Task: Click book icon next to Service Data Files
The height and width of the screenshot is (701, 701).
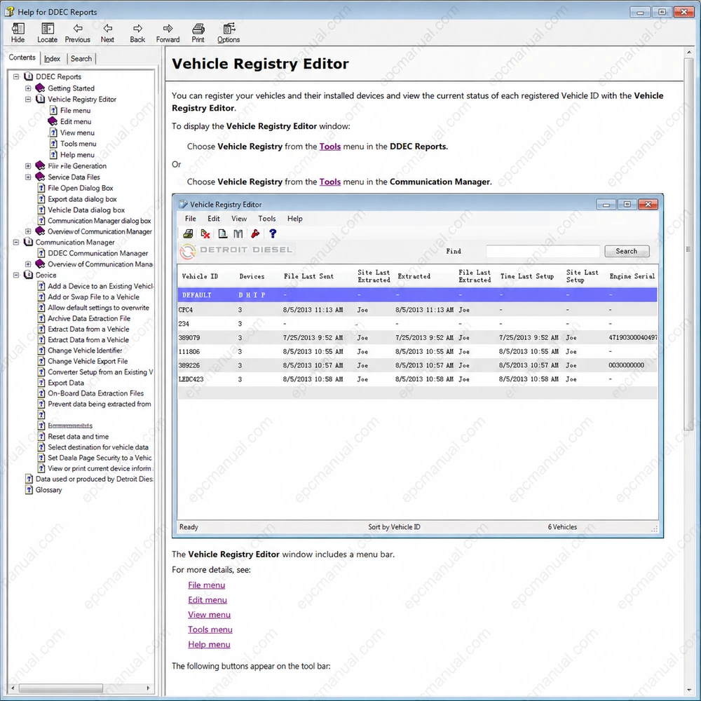Action: (x=40, y=177)
